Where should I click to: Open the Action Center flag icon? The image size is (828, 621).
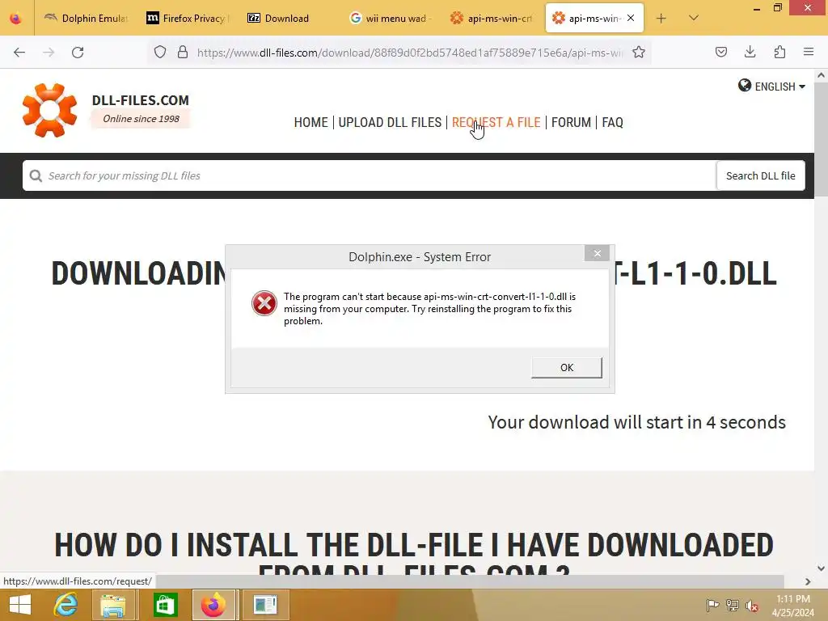tap(712, 605)
